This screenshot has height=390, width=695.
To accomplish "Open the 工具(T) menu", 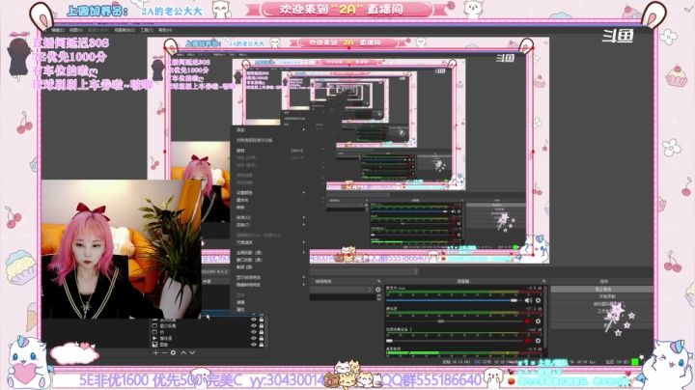I will pyautogui.click(x=147, y=30).
